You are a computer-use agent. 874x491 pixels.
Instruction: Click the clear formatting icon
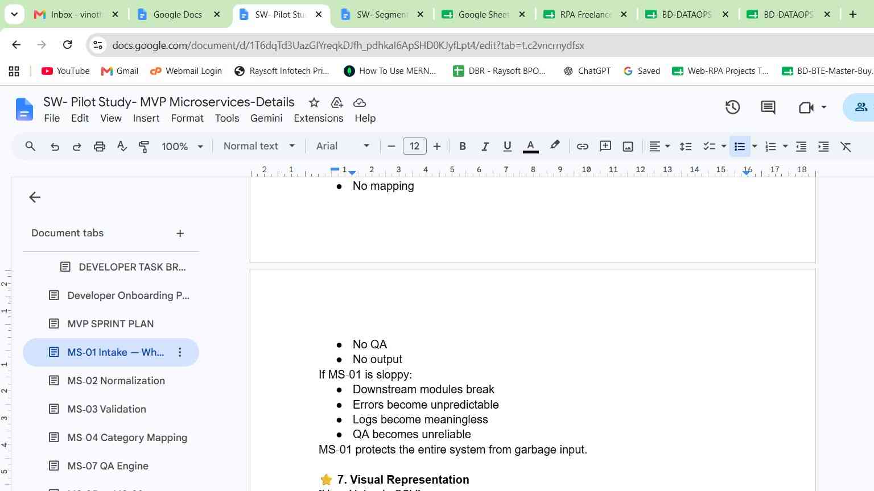846,147
